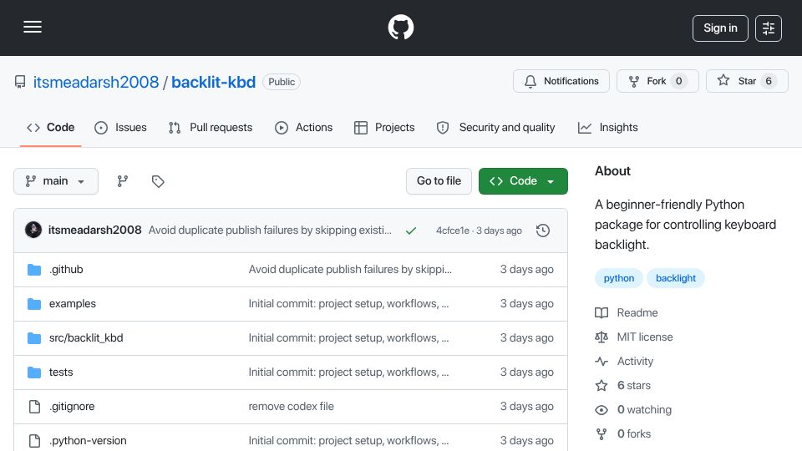Click the examples row folder icon
Image resolution: width=802 pixels, height=451 pixels.
pyautogui.click(x=34, y=304)
